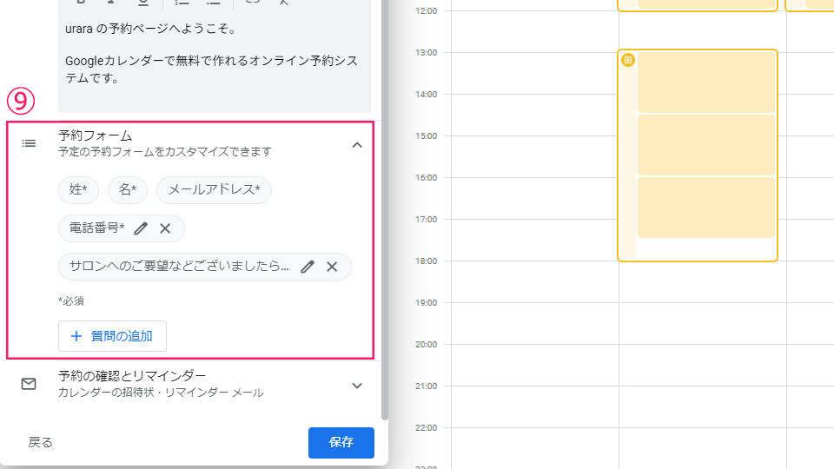834x469 pixels.
Task: Go back using 戻る
Action: (41, 442)
